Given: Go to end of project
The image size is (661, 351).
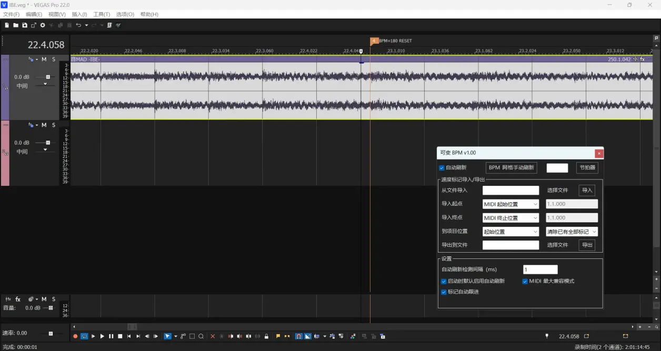Looking at the screenshot, I should click(138, 336).
